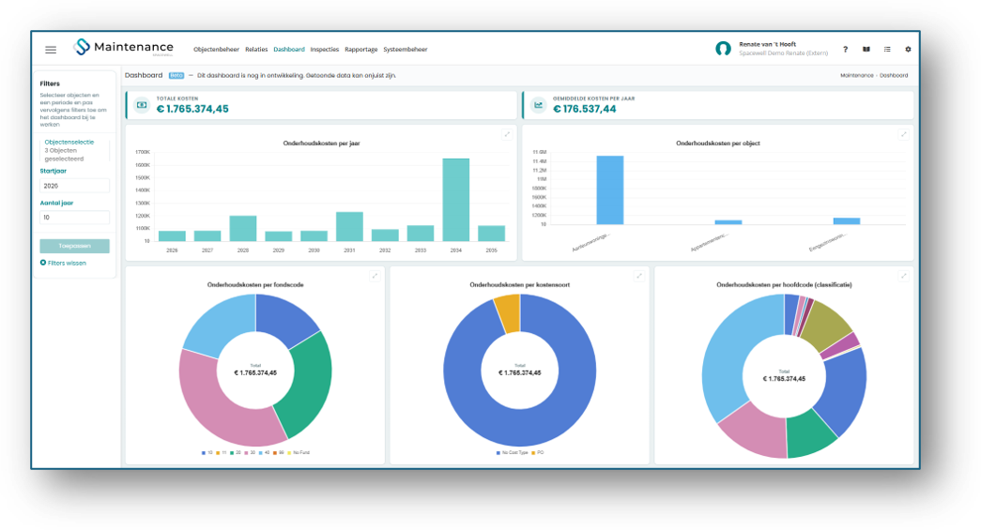
Task: Click the Filters wissen link
Action: [63, 264]
